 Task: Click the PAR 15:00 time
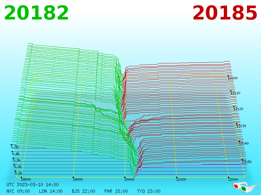tap(116, 191)
